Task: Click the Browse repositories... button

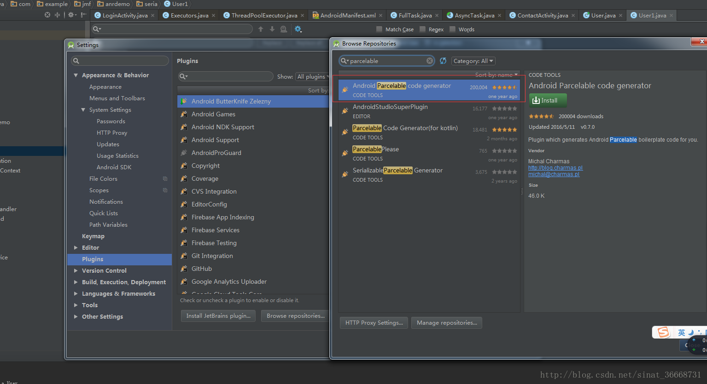Action: (x=295, y=316)
